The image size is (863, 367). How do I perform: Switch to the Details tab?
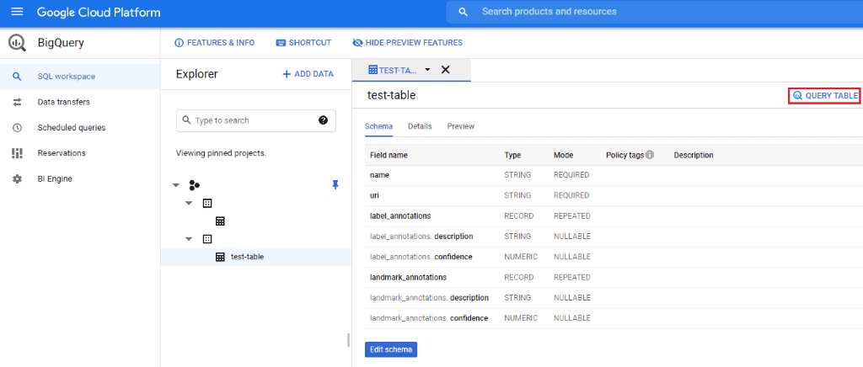(x=420, y=126)
